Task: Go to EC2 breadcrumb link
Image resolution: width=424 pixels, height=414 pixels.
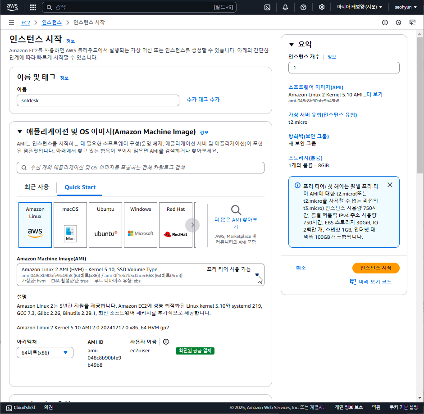Action: [x=26, y=23]
